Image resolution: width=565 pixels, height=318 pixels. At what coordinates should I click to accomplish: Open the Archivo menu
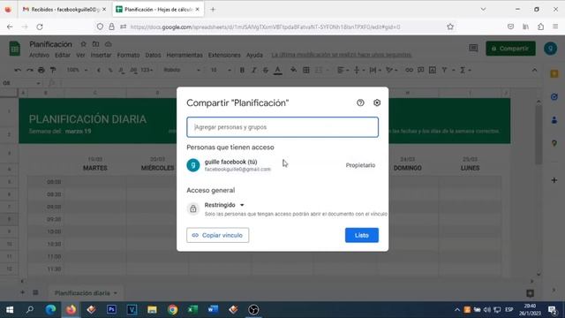[39, 55]
